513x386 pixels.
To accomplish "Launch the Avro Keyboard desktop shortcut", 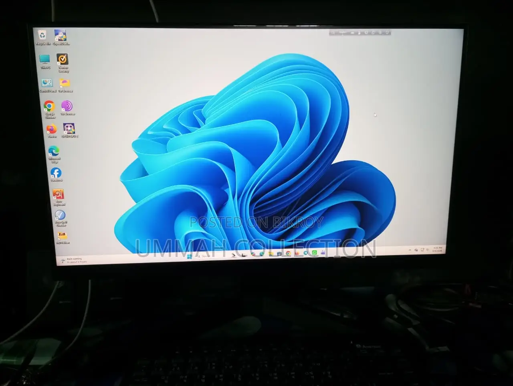I will [59, 197].
